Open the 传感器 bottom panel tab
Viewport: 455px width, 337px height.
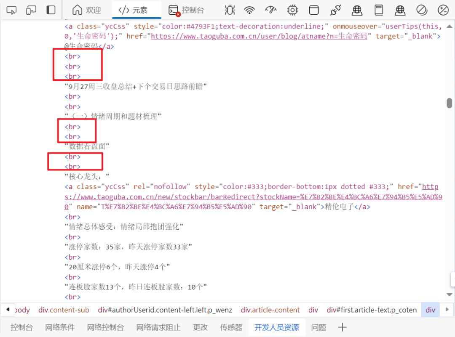click(231, 327)
